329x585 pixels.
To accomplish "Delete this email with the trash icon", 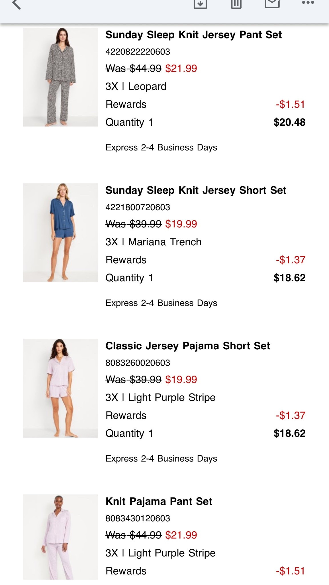I will (x=235, y=4).
